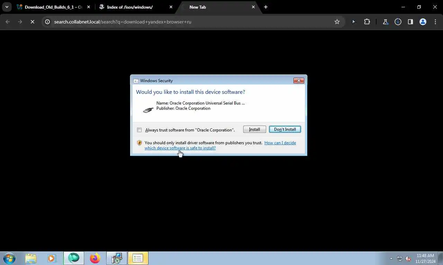Open the three-dot browser menu
This screenshot has width=443, height=265.
point(435,22)
